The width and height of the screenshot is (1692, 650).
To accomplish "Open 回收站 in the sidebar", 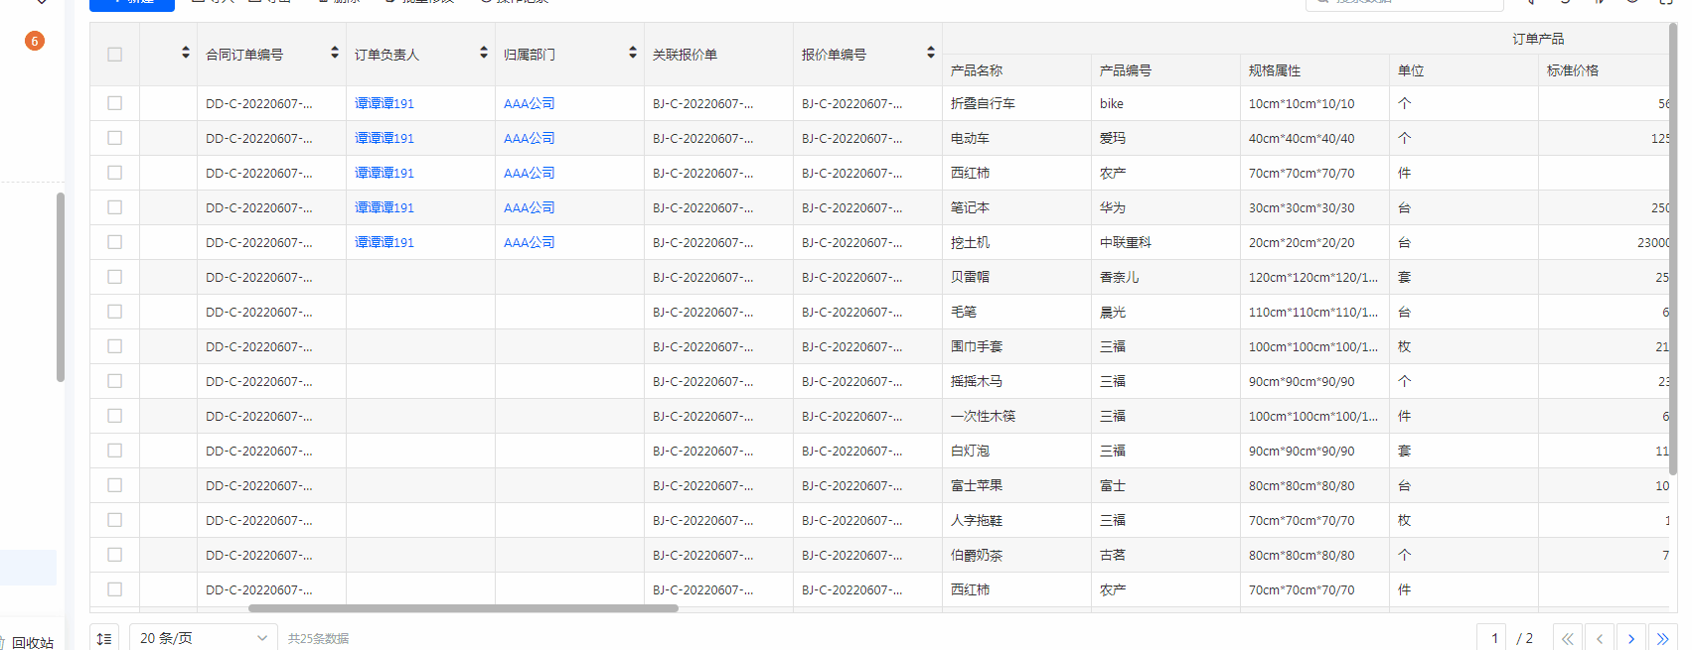I will pyautogui.click(x=32, y=642).
